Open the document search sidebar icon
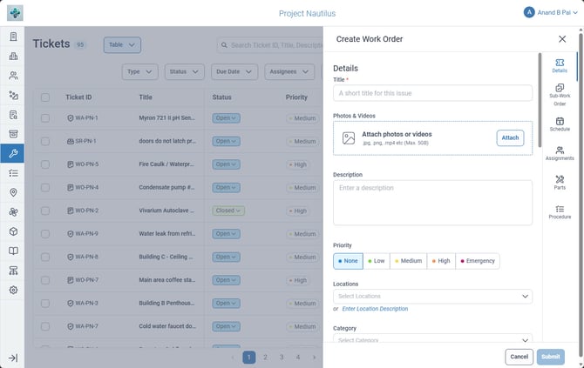Screen dimensions: 584x368 coord(13,115)
